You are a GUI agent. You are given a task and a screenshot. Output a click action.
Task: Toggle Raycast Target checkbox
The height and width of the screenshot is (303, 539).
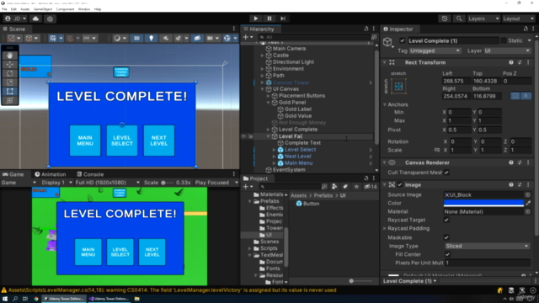[446, 220]
